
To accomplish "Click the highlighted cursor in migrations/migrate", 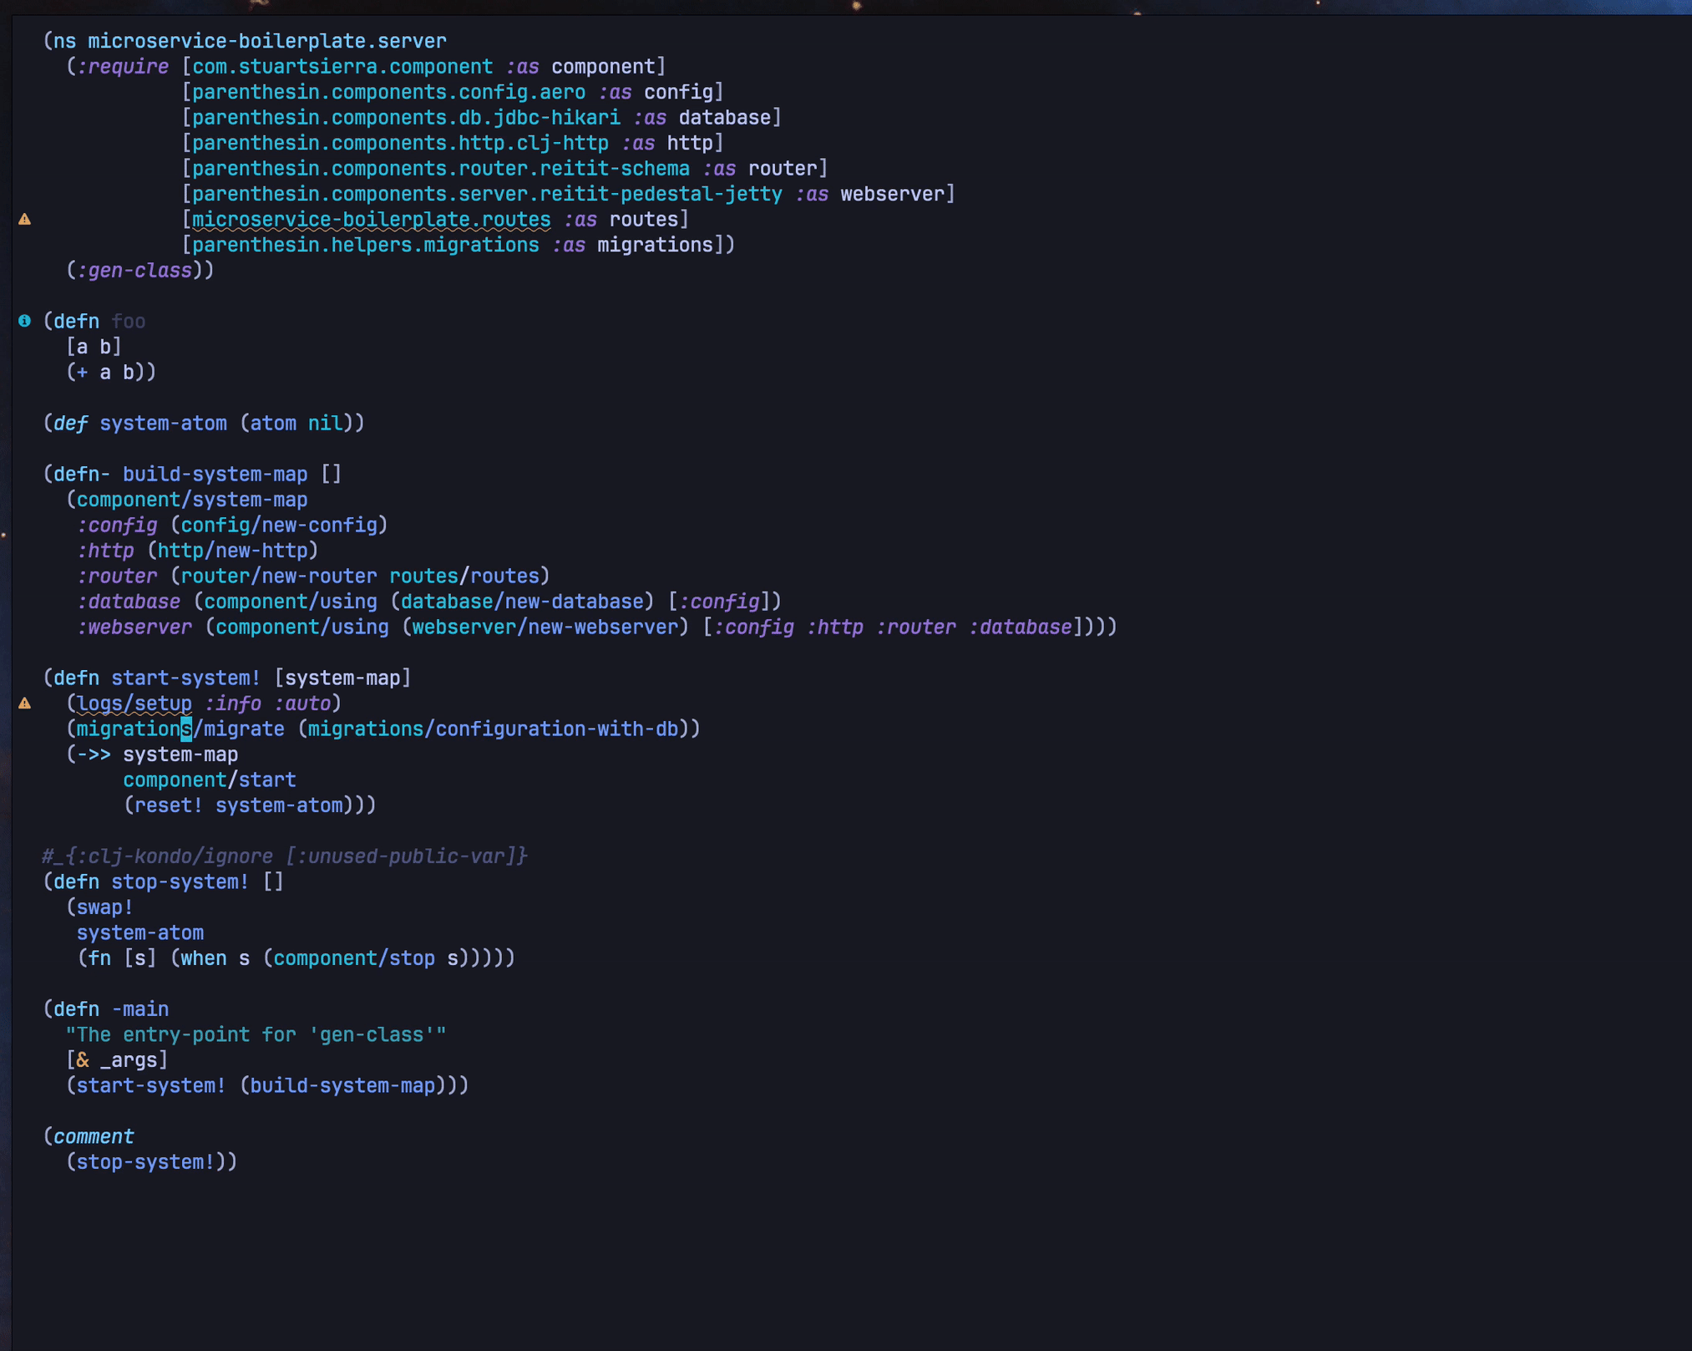I will (x=186, y=729).
